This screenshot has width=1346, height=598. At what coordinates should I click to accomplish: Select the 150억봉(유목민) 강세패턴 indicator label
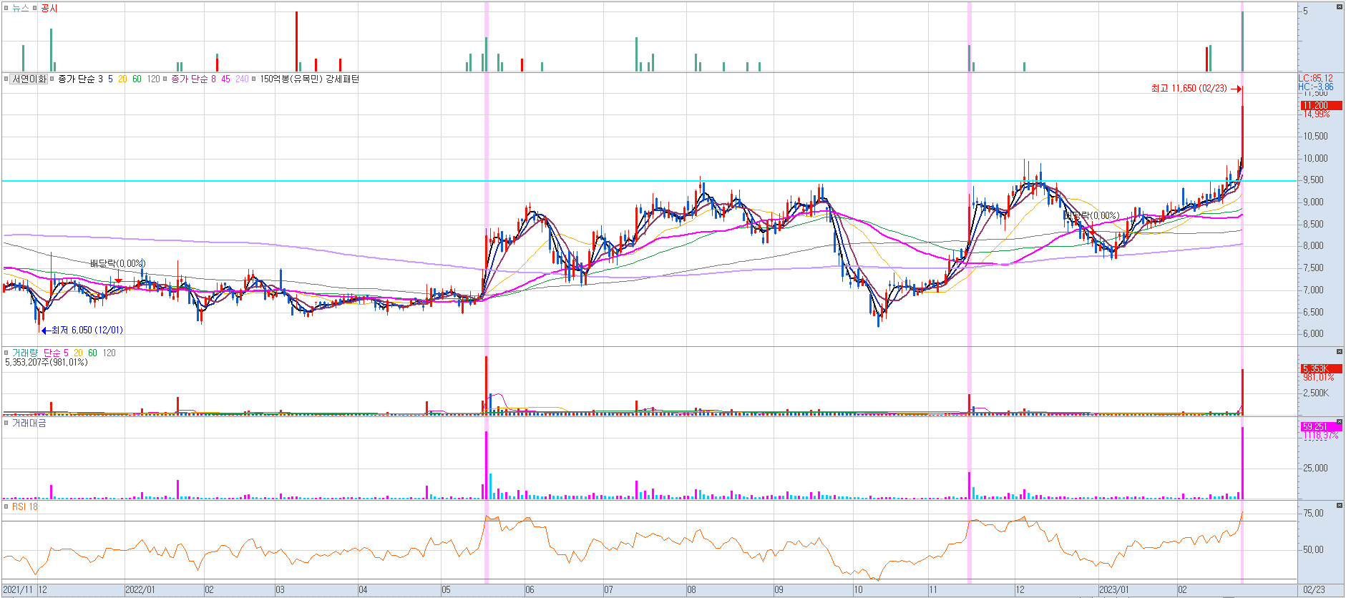coord(309,79)
